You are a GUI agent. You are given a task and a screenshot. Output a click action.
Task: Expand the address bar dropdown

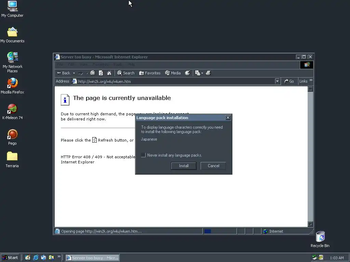pos(277,81)
